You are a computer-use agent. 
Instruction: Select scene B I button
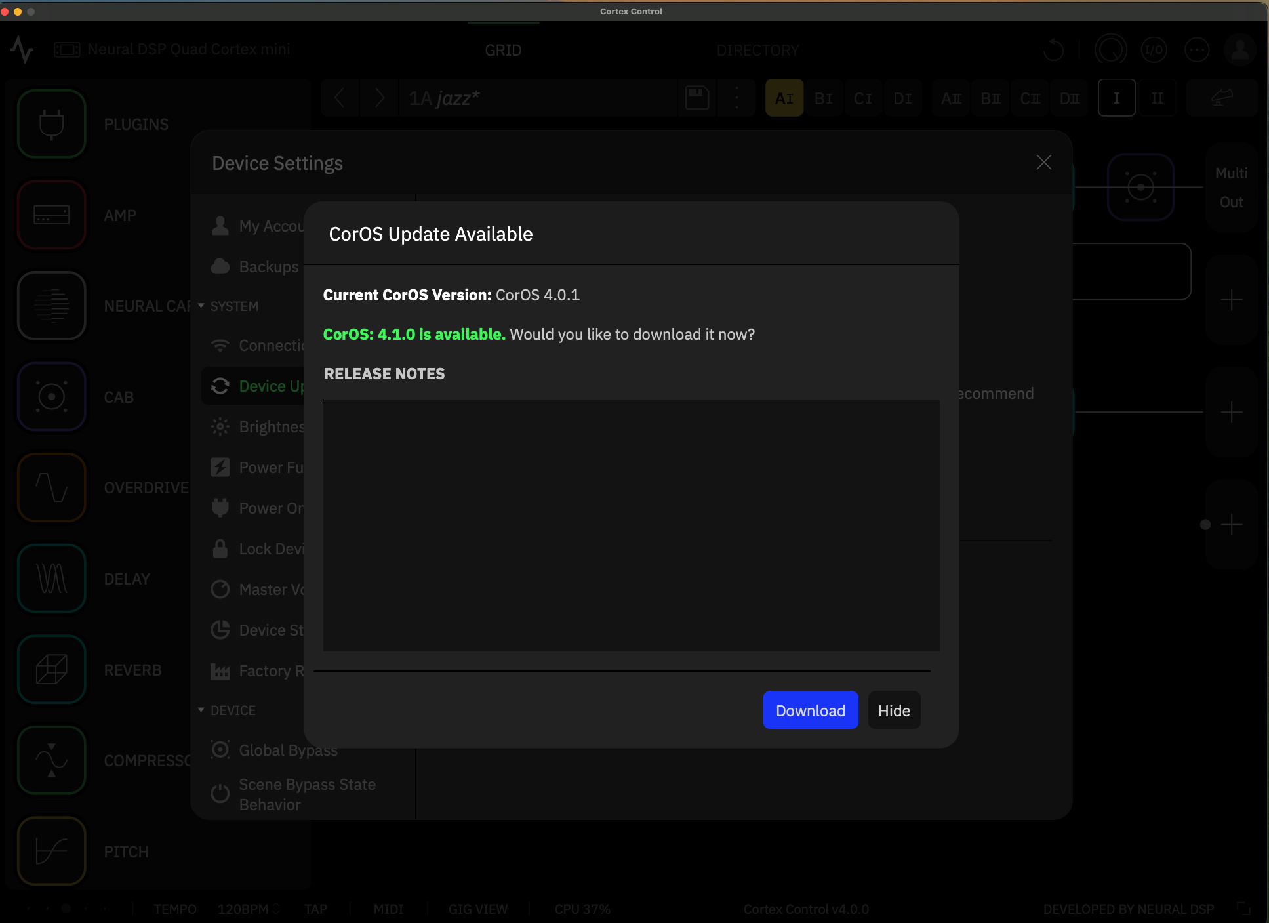tap(824, 98)
